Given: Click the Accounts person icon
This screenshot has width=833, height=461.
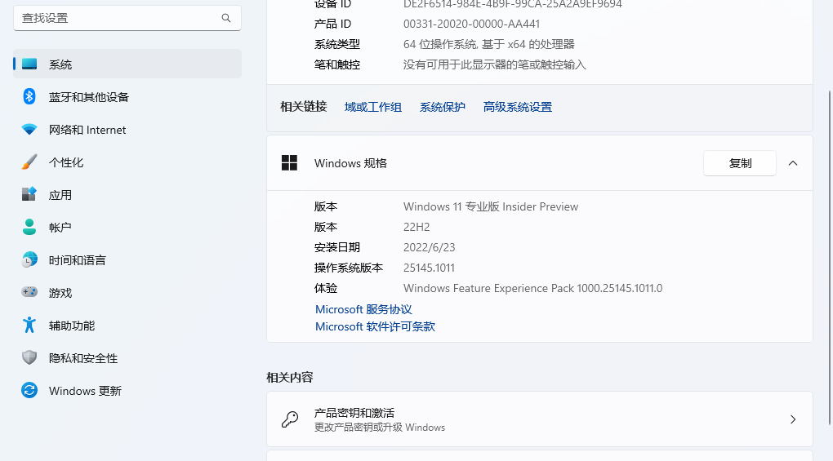Looking at the screenshot, I should point(29,227).
